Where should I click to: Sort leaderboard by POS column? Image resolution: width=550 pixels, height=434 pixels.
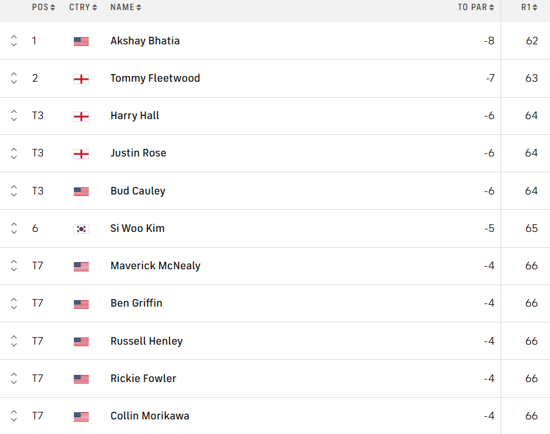tap(43, 8)
